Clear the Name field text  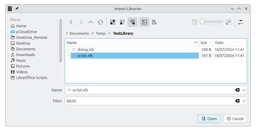pyautogui.click(x=237, y=90)
